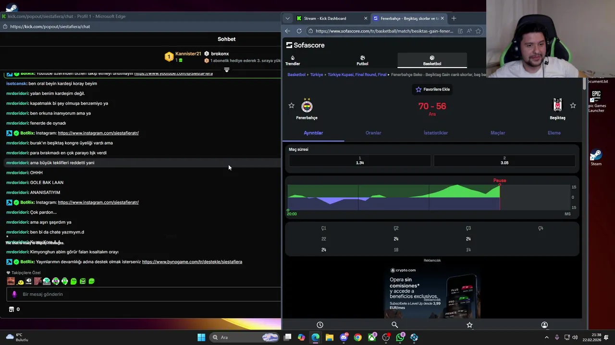Click the Sofascore page vertical scrollbar
615x345 pixels.
[584, 83]
